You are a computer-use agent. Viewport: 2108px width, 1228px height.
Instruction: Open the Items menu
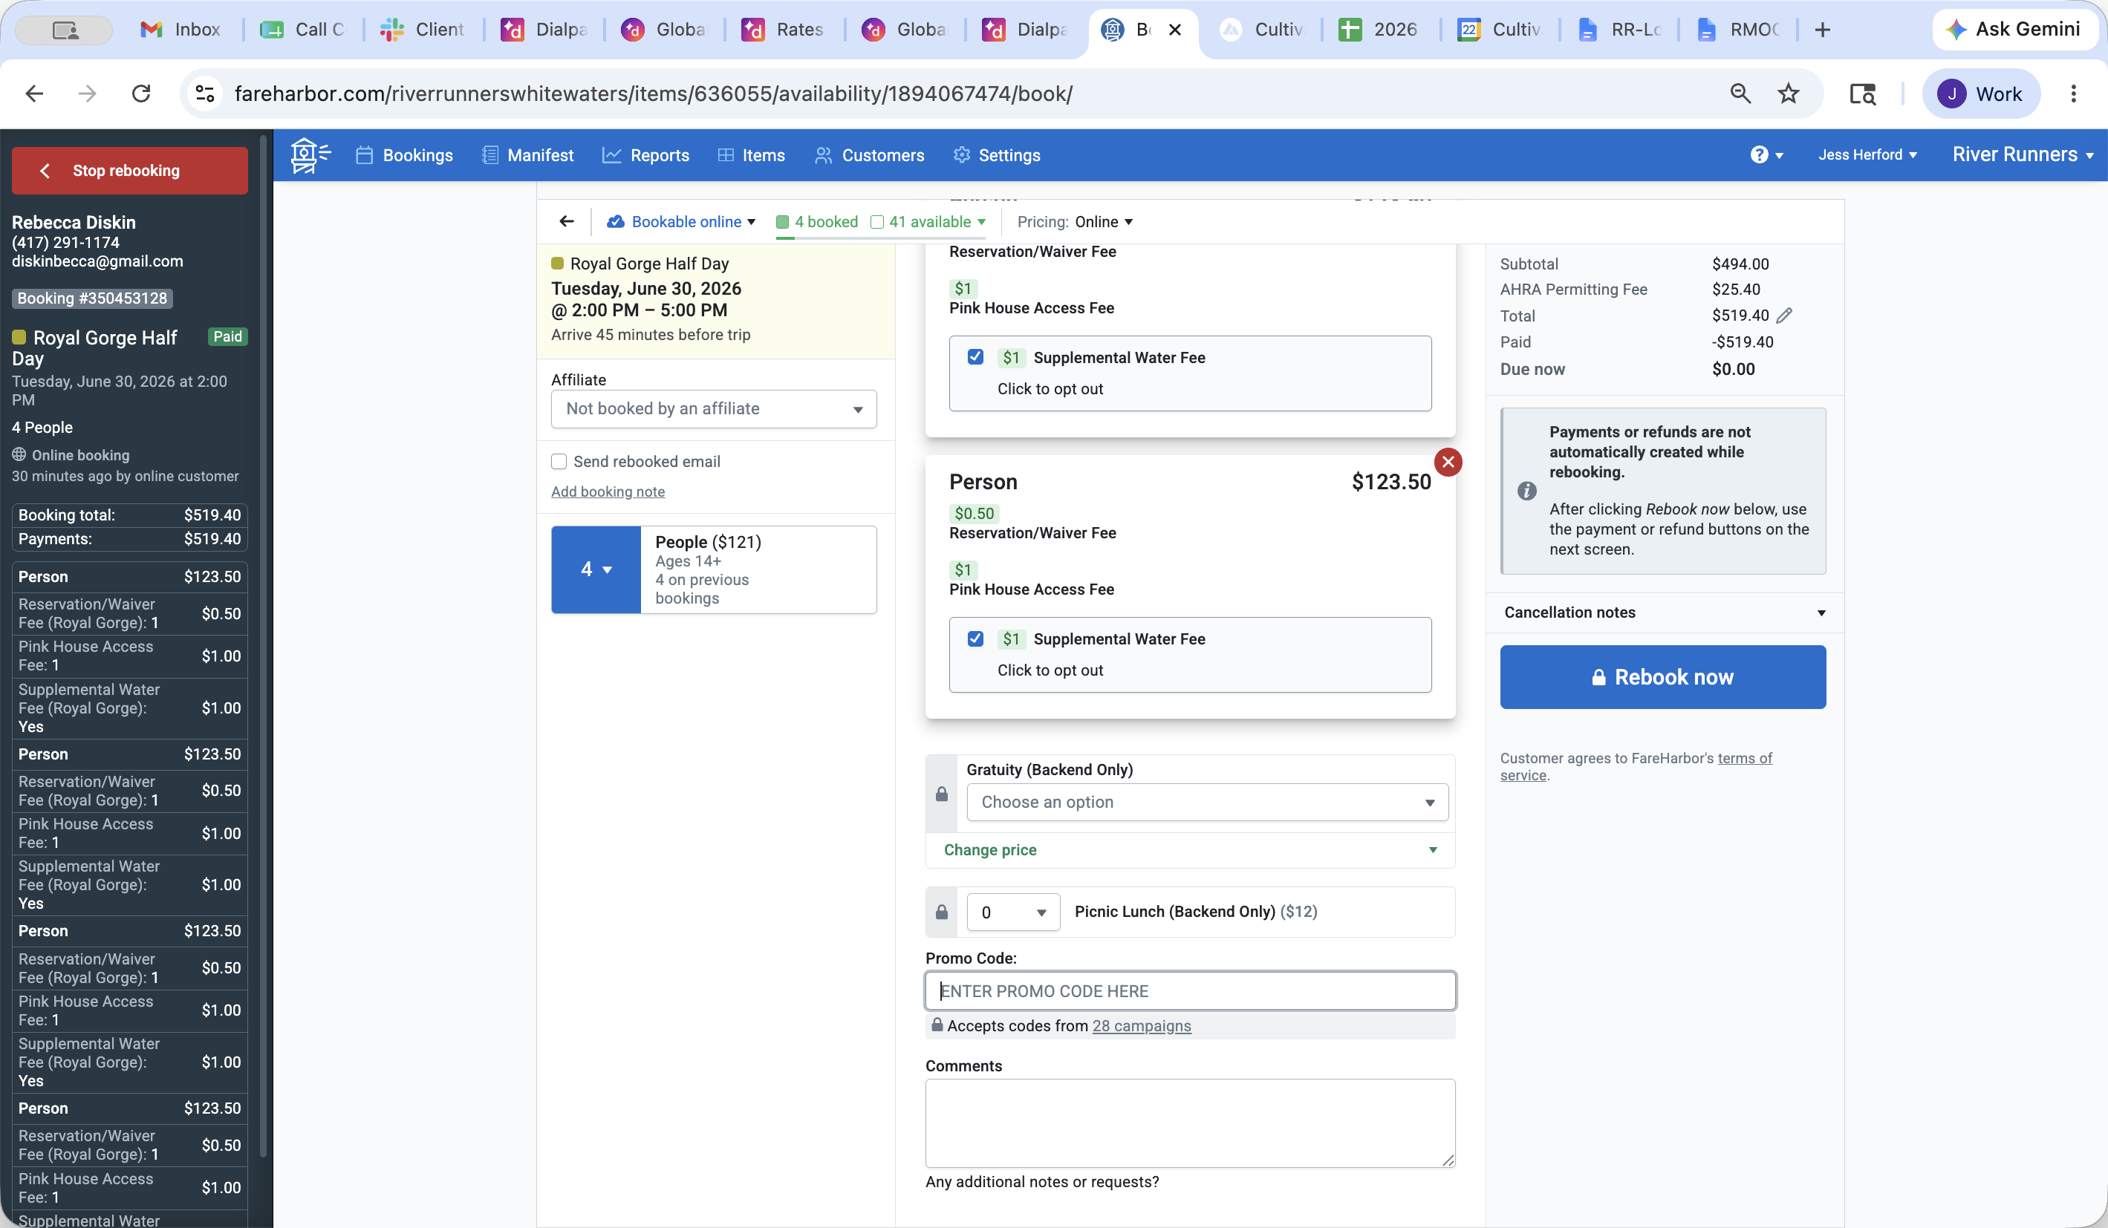coord(751,155)
